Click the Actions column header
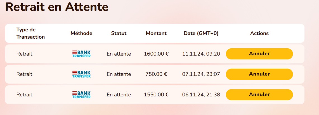 click(259, 33)
